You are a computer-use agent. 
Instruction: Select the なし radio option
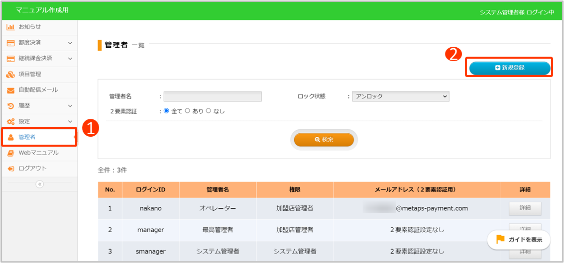pos(209,111)
